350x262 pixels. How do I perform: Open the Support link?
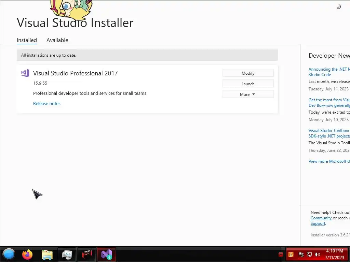pyautogui.click(x=318, y=223)
